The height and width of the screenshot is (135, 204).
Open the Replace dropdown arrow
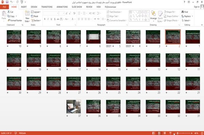coord(192,16)
